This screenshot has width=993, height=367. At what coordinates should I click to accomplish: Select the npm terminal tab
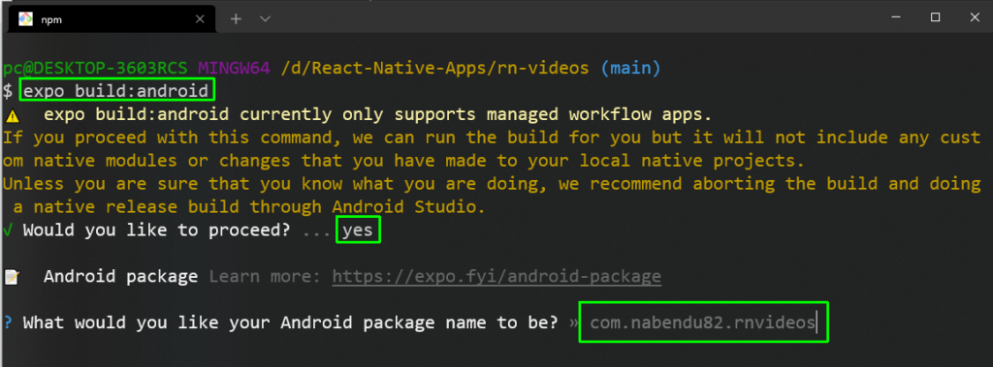[111, 19]
